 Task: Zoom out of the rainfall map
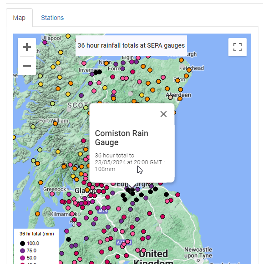point(27,66)
